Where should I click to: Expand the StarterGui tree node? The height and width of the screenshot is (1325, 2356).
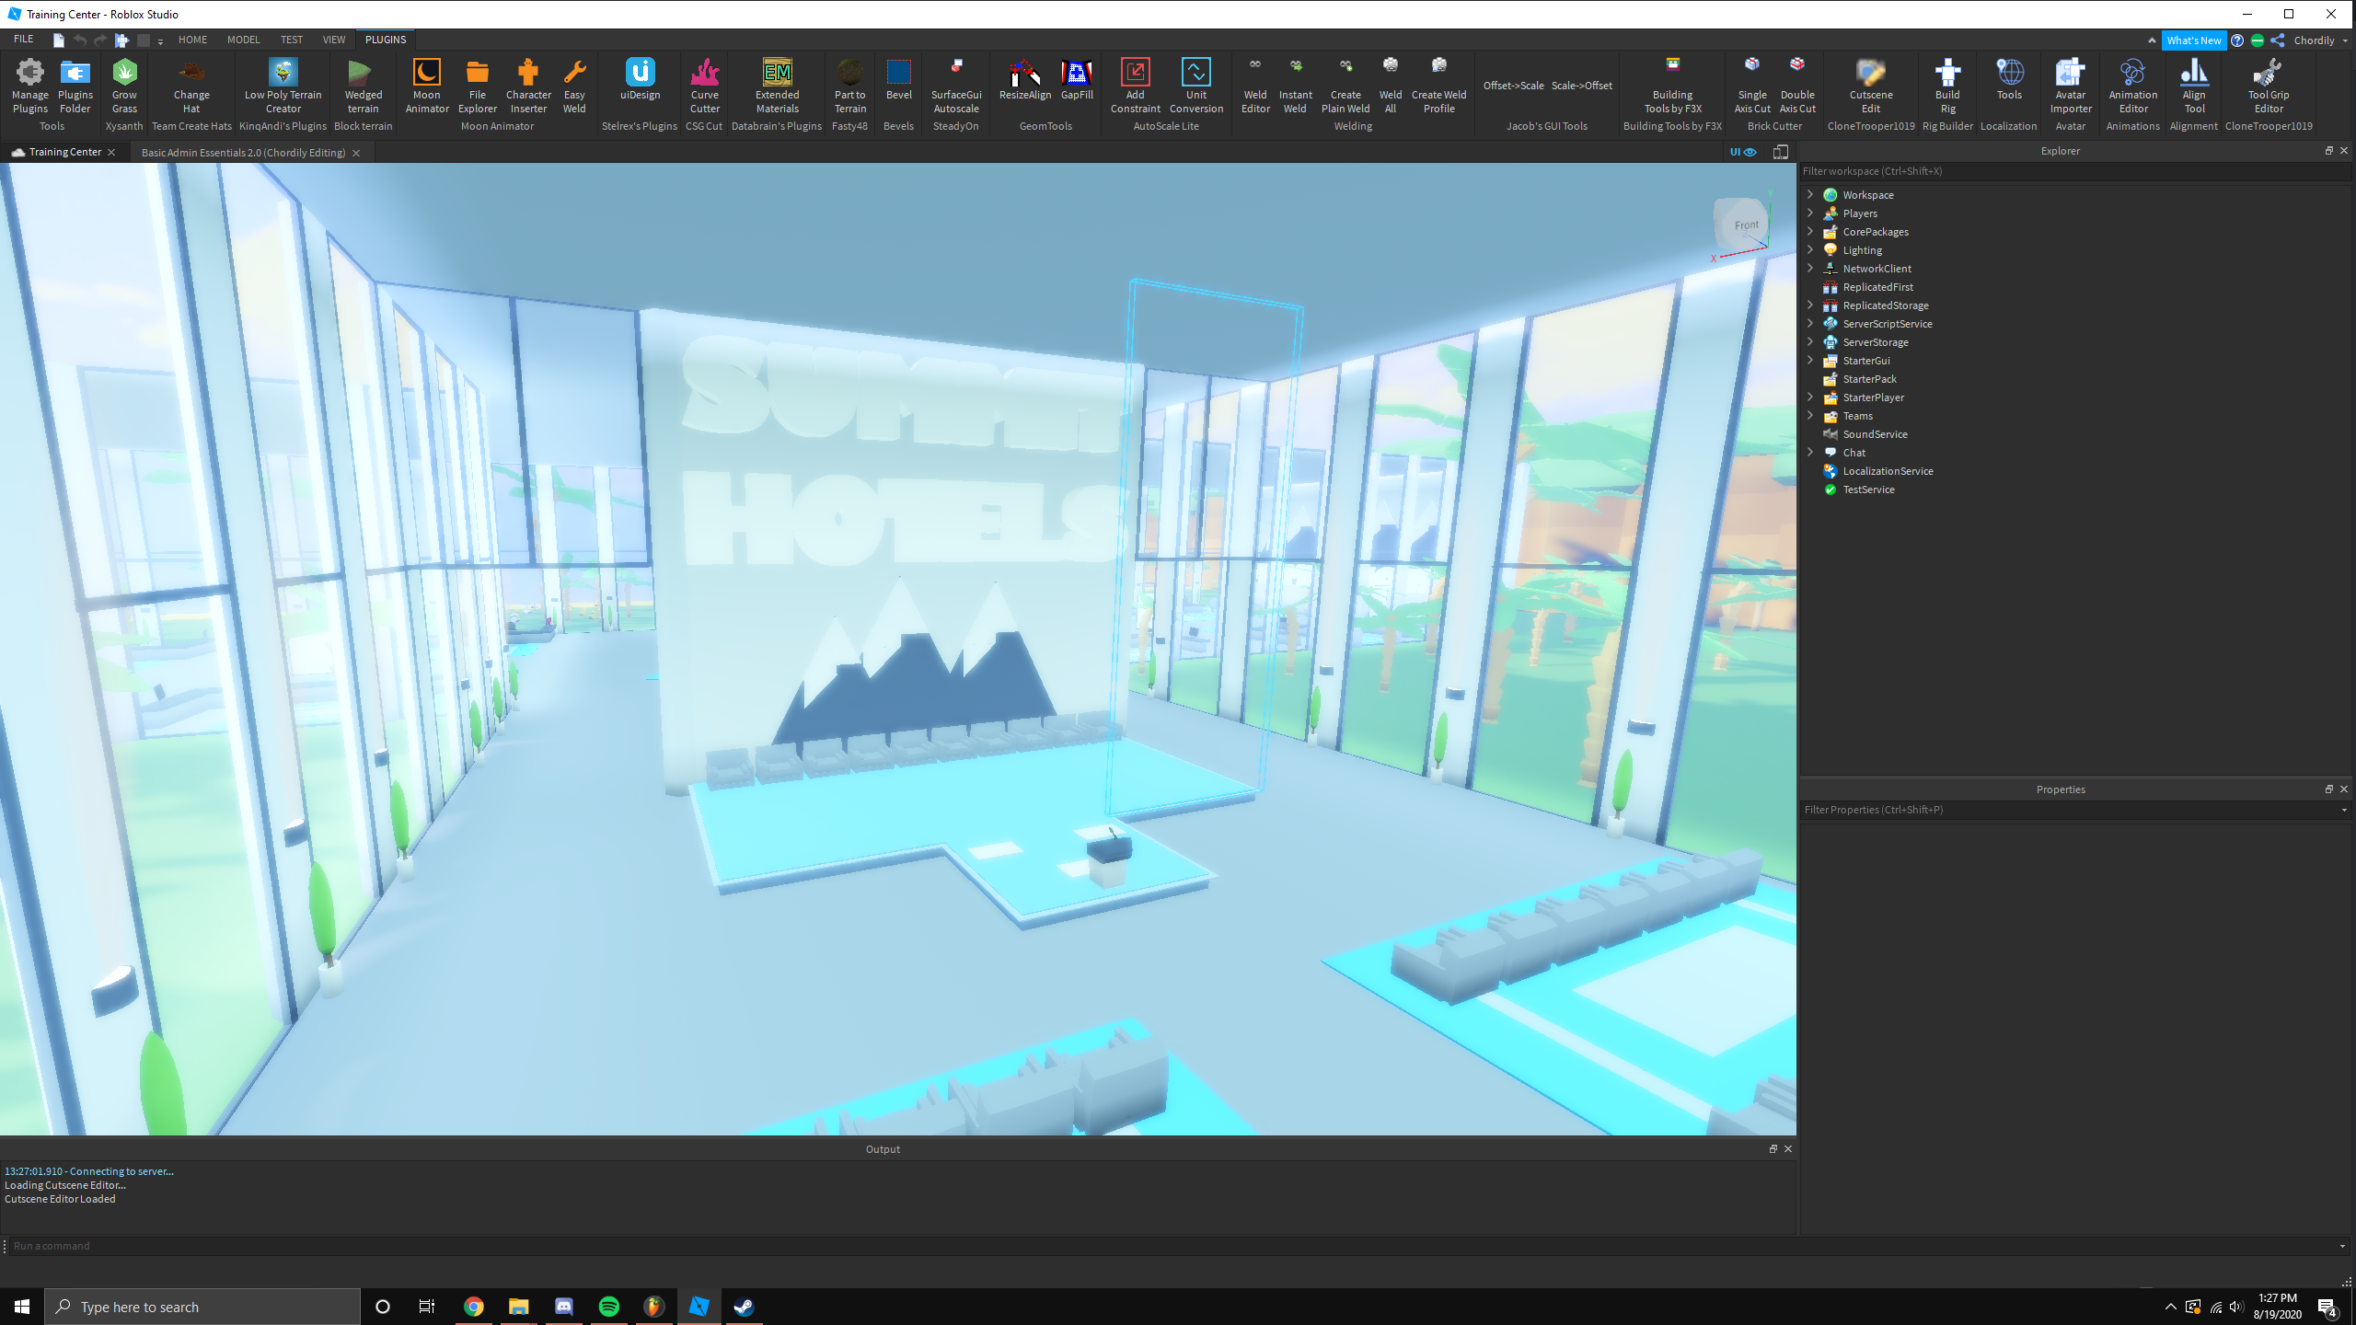coord(1810,360)
